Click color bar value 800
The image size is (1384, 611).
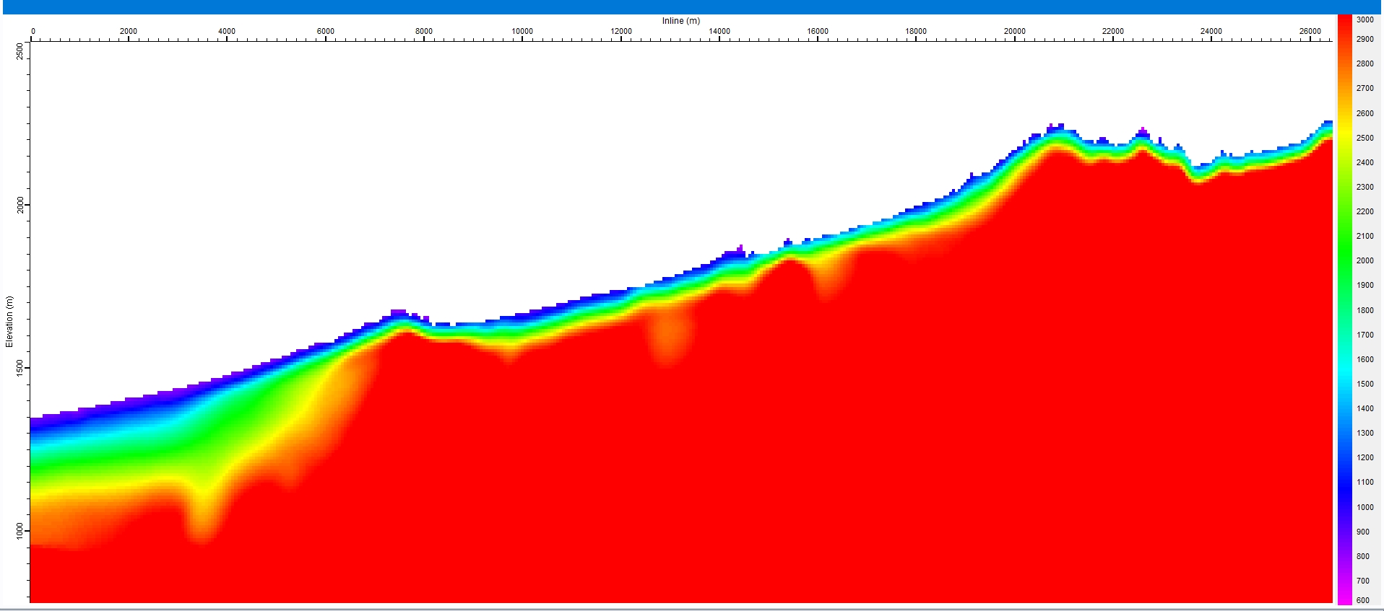coord(1363,556)
